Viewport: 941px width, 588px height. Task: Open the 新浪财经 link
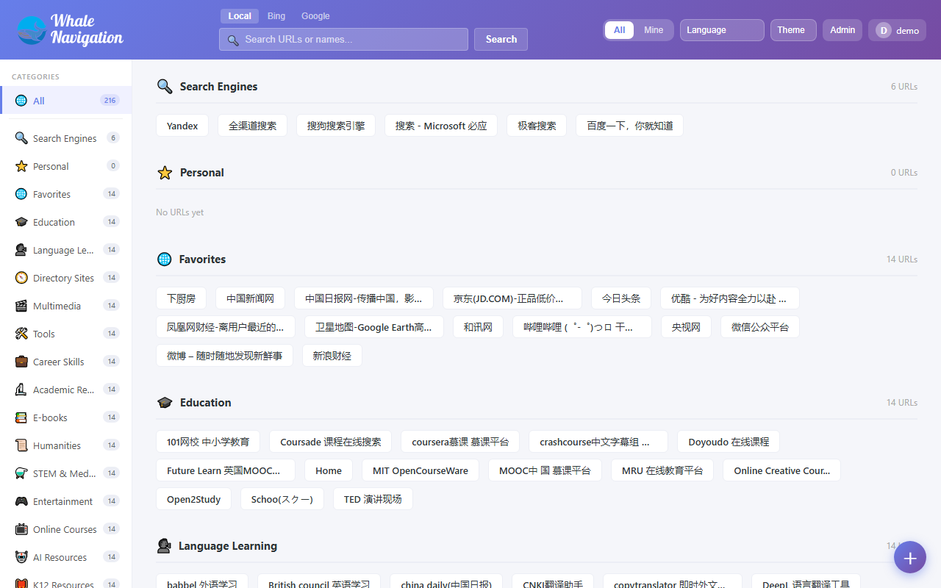(332, 356)
